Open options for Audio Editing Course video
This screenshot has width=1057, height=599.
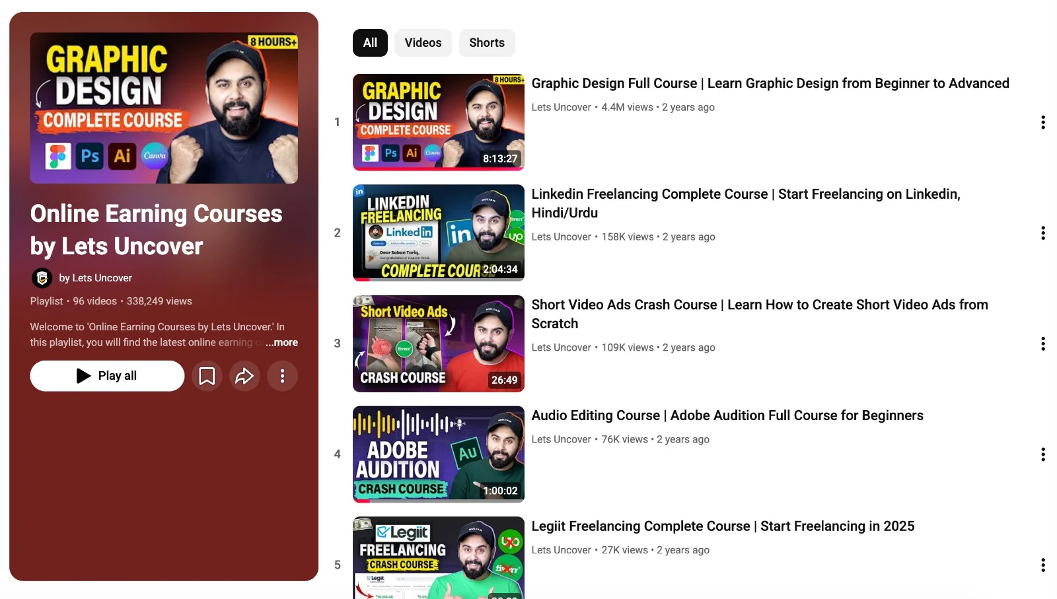pyautogui.click(x=1042, y=454)
